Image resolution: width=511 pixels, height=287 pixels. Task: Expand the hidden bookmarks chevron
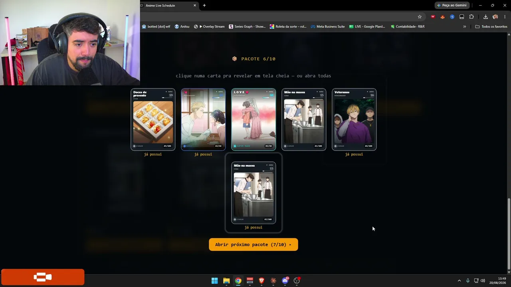tap(464, 27)
